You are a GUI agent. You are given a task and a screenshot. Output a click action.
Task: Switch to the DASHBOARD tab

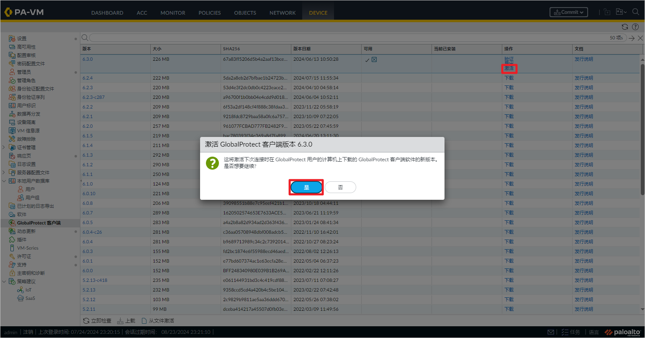click(x=107, y=13)
